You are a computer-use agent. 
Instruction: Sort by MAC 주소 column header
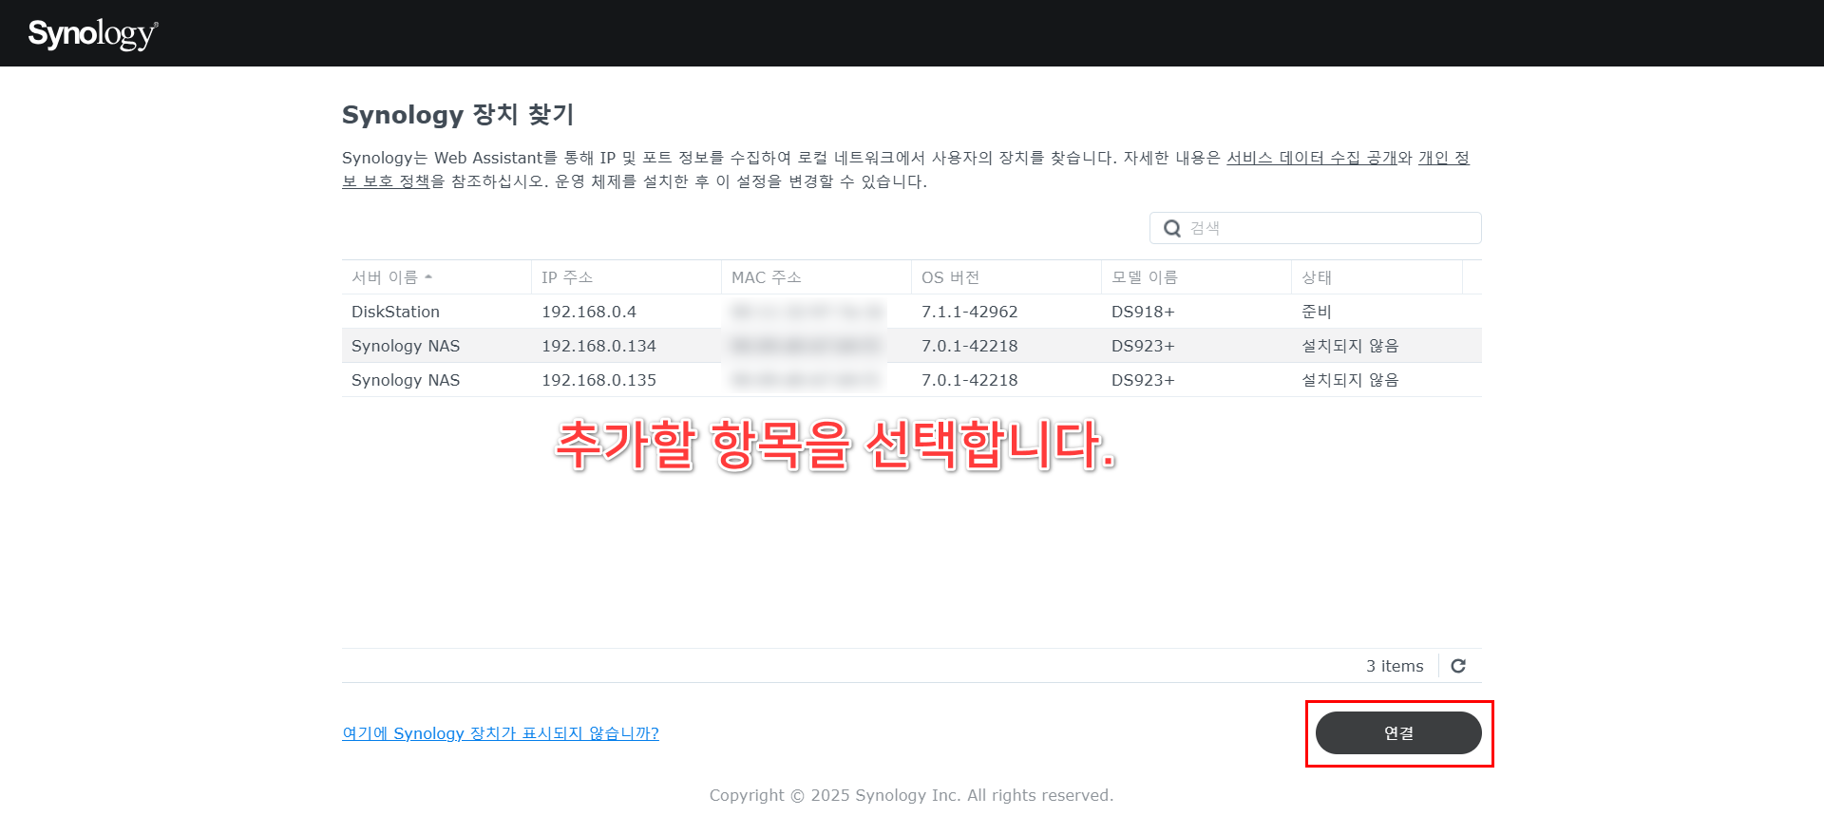[x=816, y=277]
